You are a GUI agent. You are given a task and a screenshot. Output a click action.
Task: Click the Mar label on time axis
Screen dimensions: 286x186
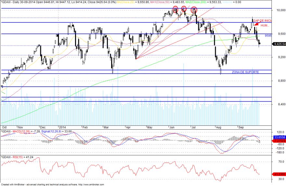[x=106, y=127]
